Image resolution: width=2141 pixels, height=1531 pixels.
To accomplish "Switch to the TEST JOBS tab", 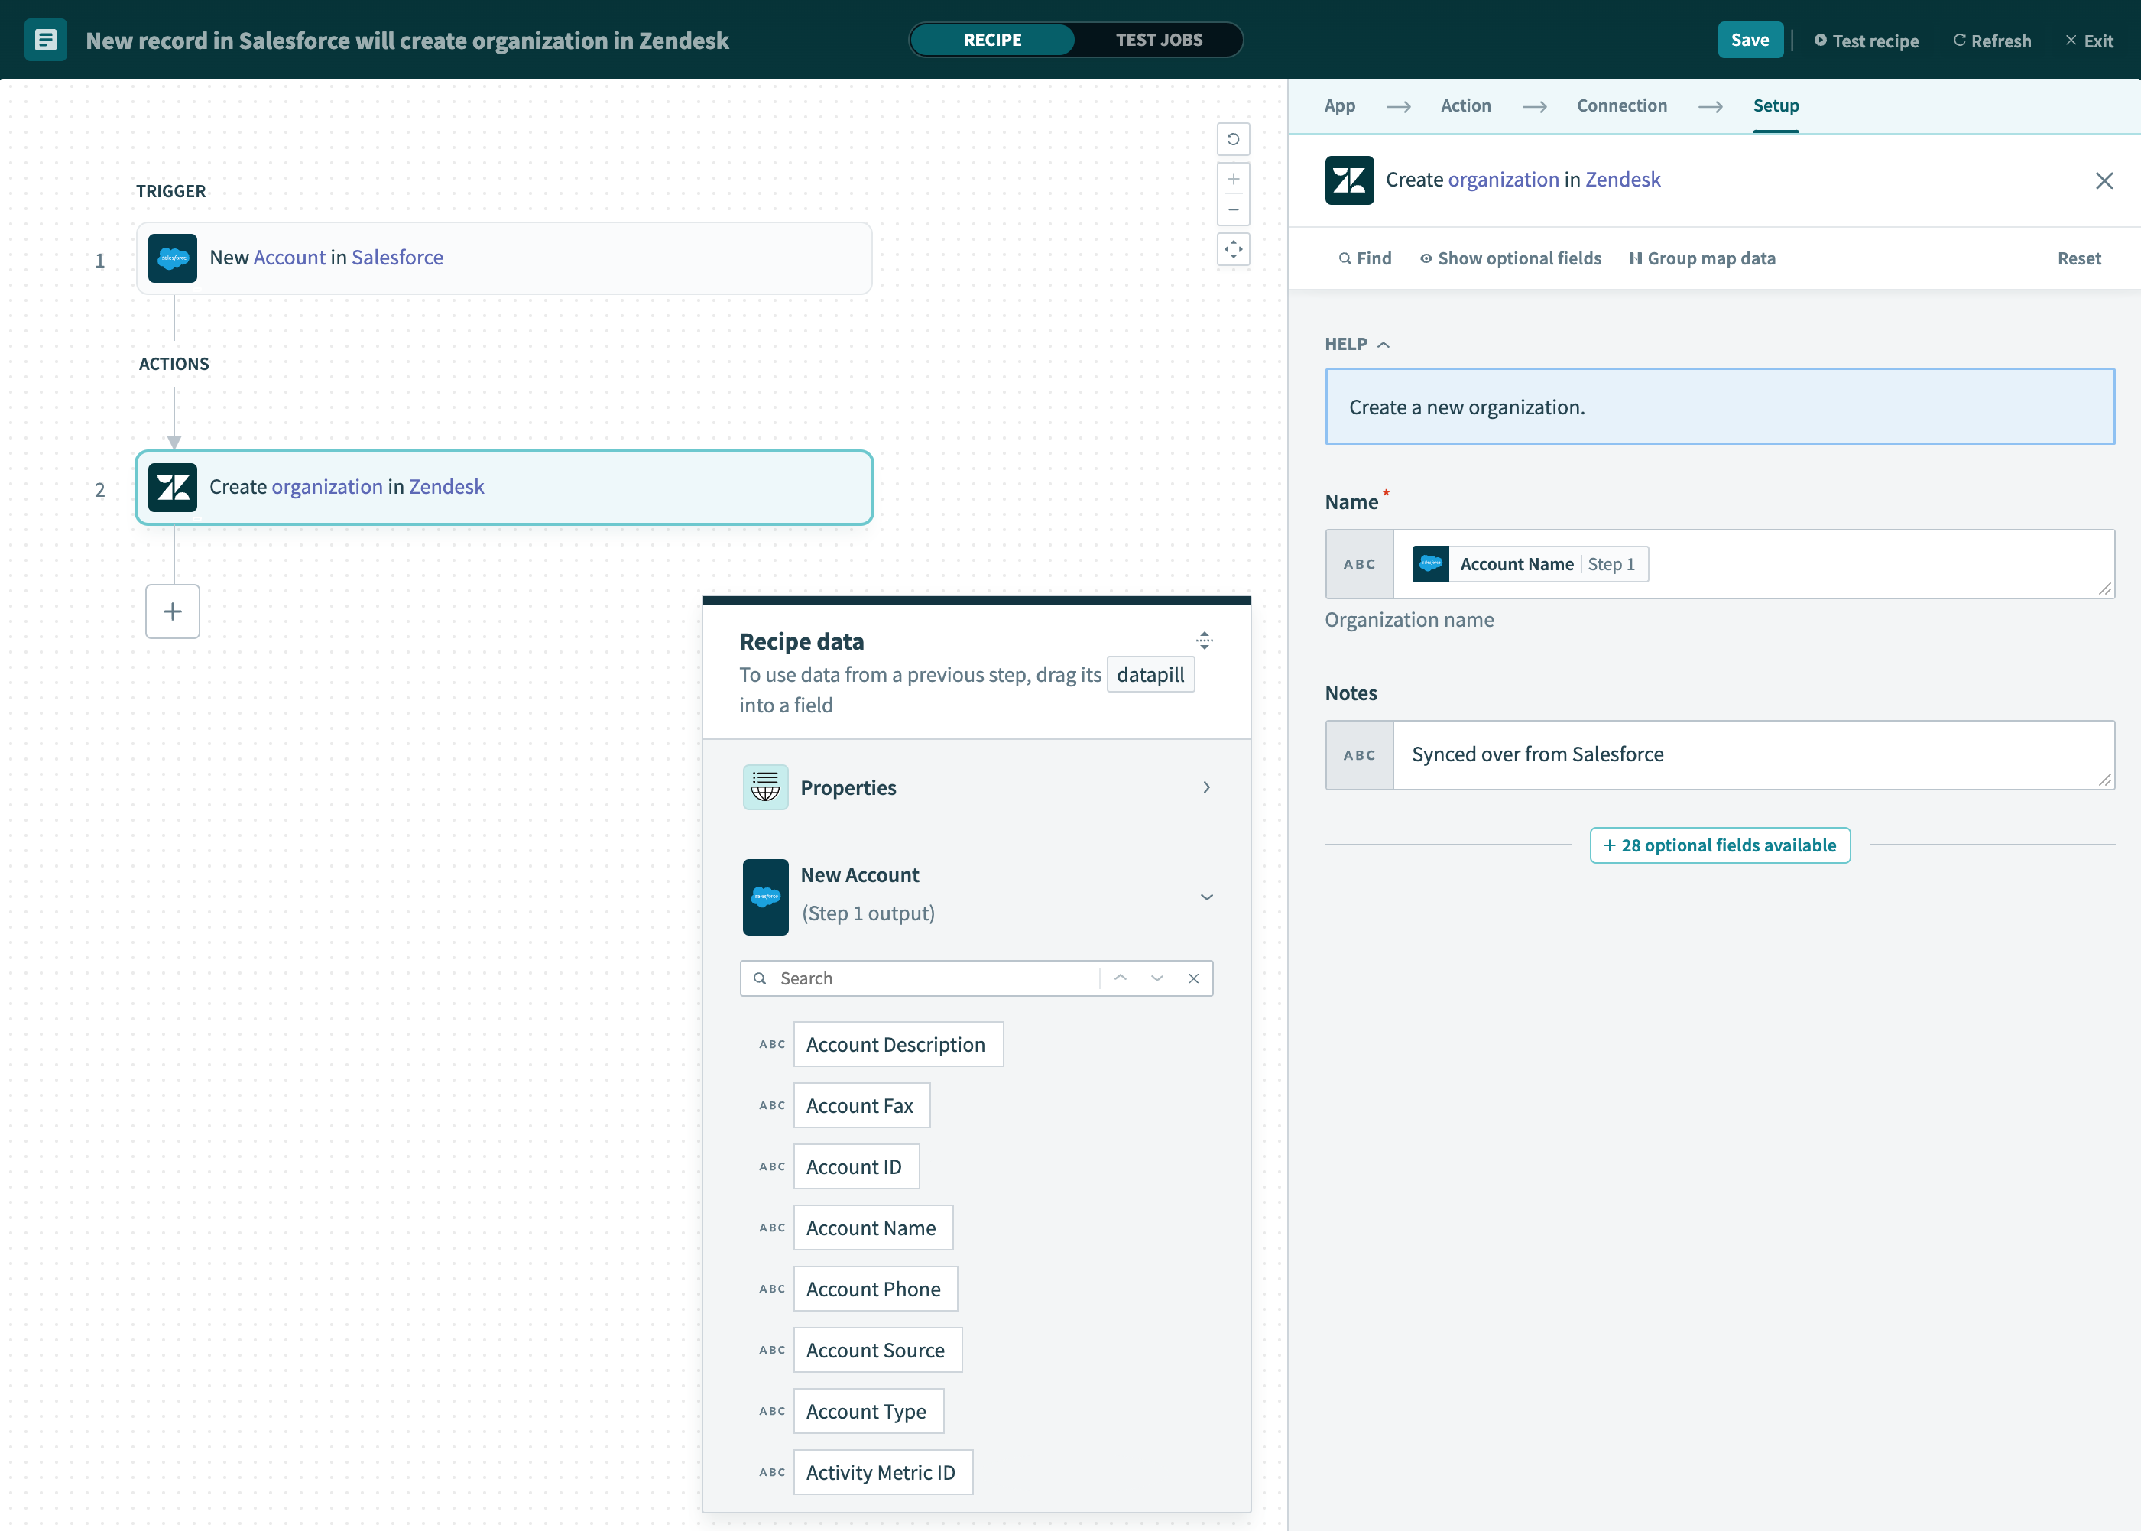I will click(x=1159, y=40).
